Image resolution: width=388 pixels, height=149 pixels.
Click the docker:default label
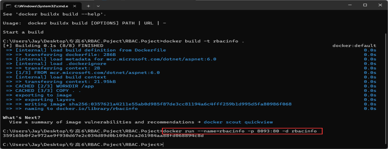[354, 46]
